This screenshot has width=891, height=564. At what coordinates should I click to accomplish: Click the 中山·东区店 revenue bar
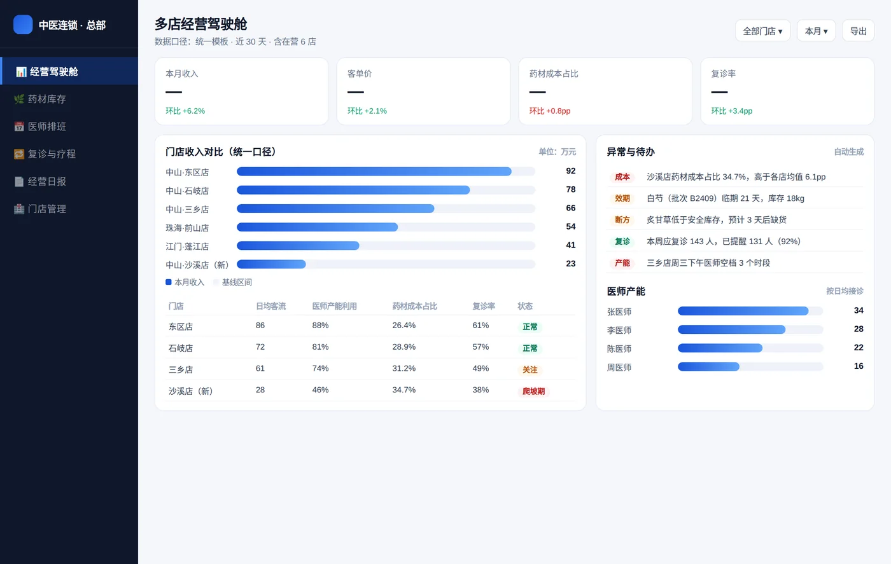tap(374, 172)
